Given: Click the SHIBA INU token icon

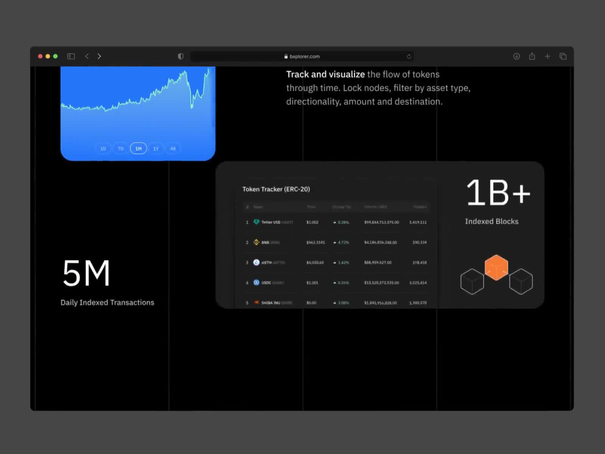Looking at the screenshot, I should click(x=256, y=302).
